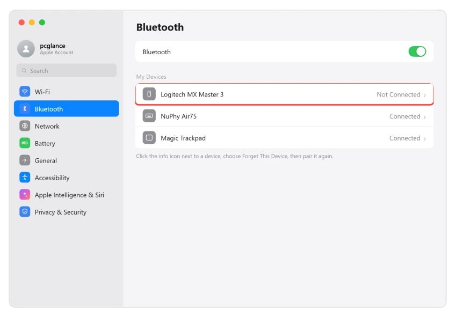Click the General gear icon
This screenshot has width=456, height=317.
coord(25,160)
